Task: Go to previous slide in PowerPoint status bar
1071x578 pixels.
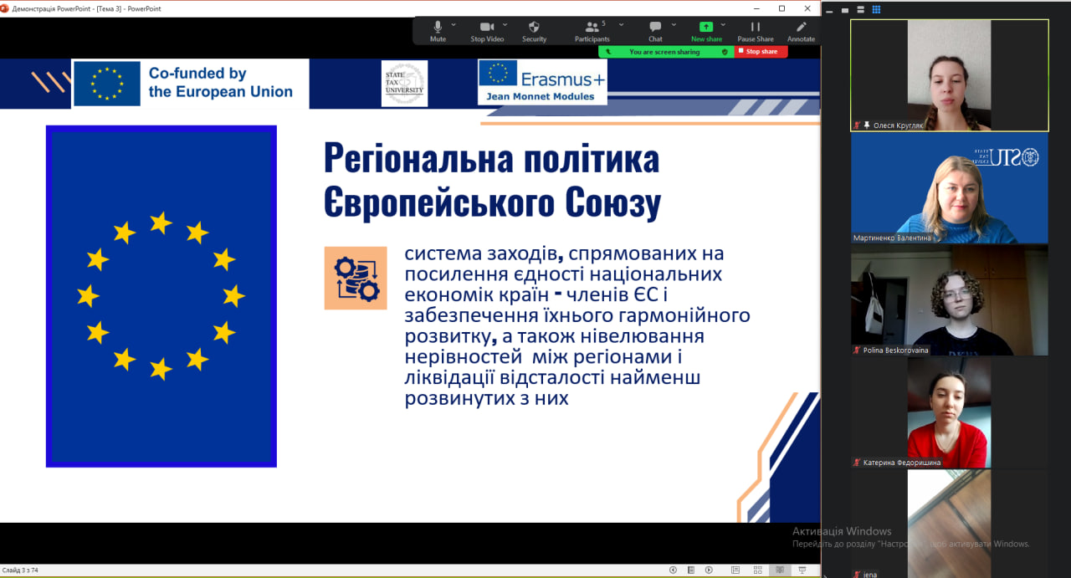Action: click(x=673, y=570)
